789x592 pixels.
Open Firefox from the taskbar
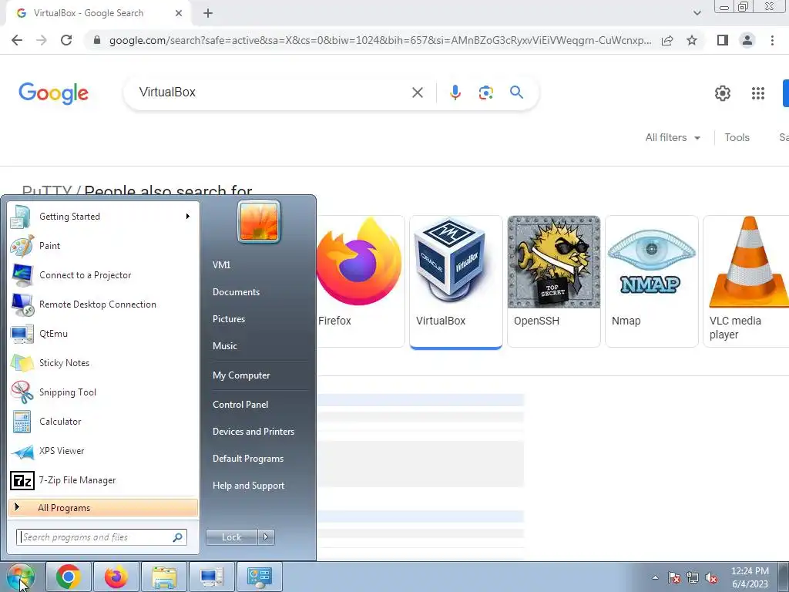(x=116, y=577)
